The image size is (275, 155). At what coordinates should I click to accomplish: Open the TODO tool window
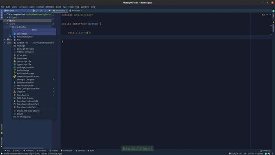click(17, 151)
